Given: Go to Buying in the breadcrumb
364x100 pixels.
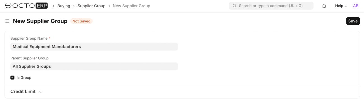Looking at the screenshot, I should click(64, 6).
